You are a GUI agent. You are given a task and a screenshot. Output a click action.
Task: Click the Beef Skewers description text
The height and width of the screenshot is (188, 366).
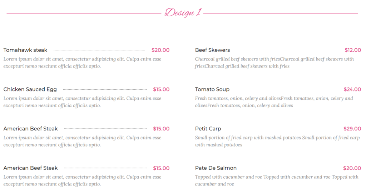274,63
